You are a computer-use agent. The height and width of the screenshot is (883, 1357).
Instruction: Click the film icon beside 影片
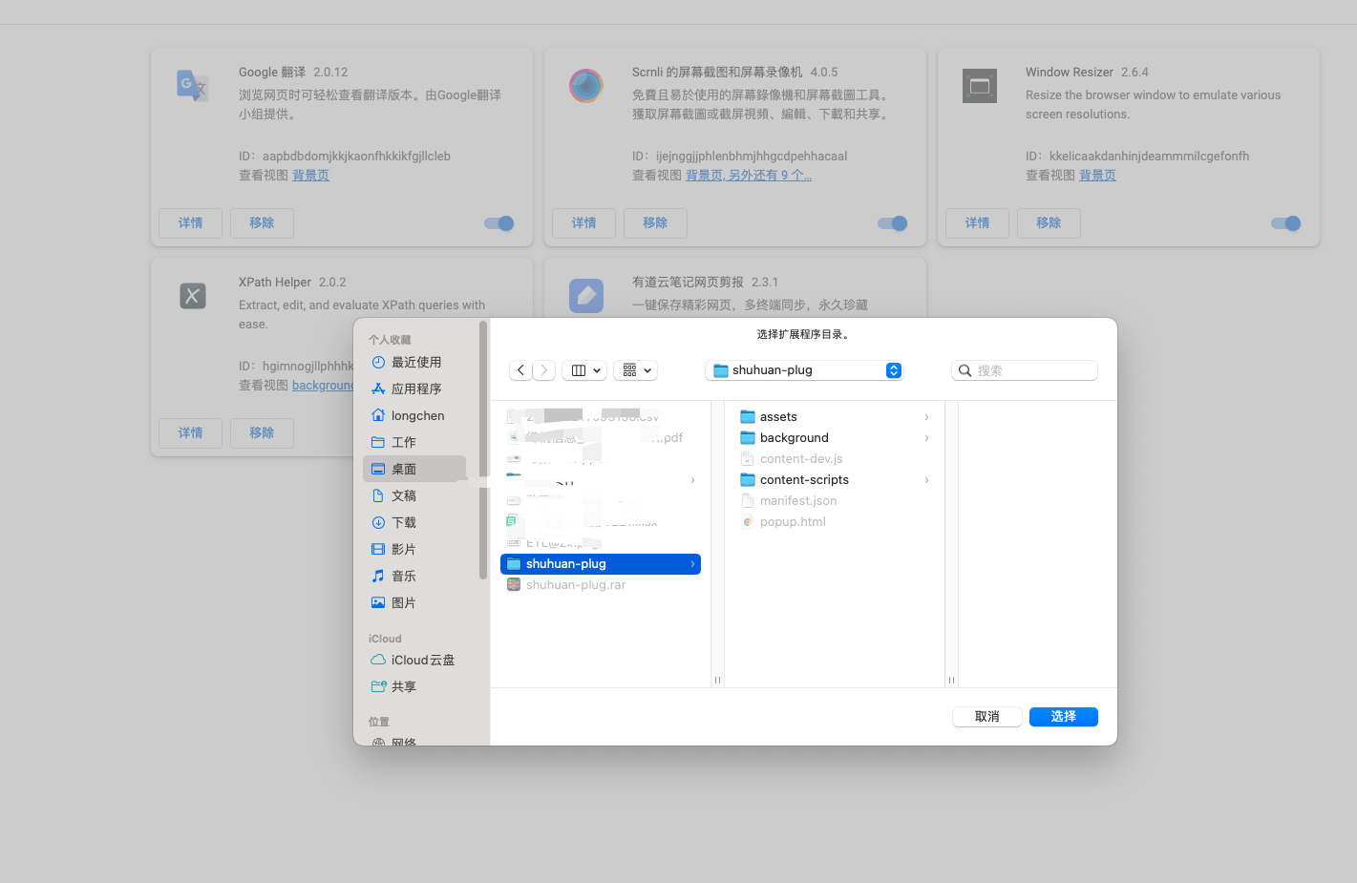pos(378,550)
